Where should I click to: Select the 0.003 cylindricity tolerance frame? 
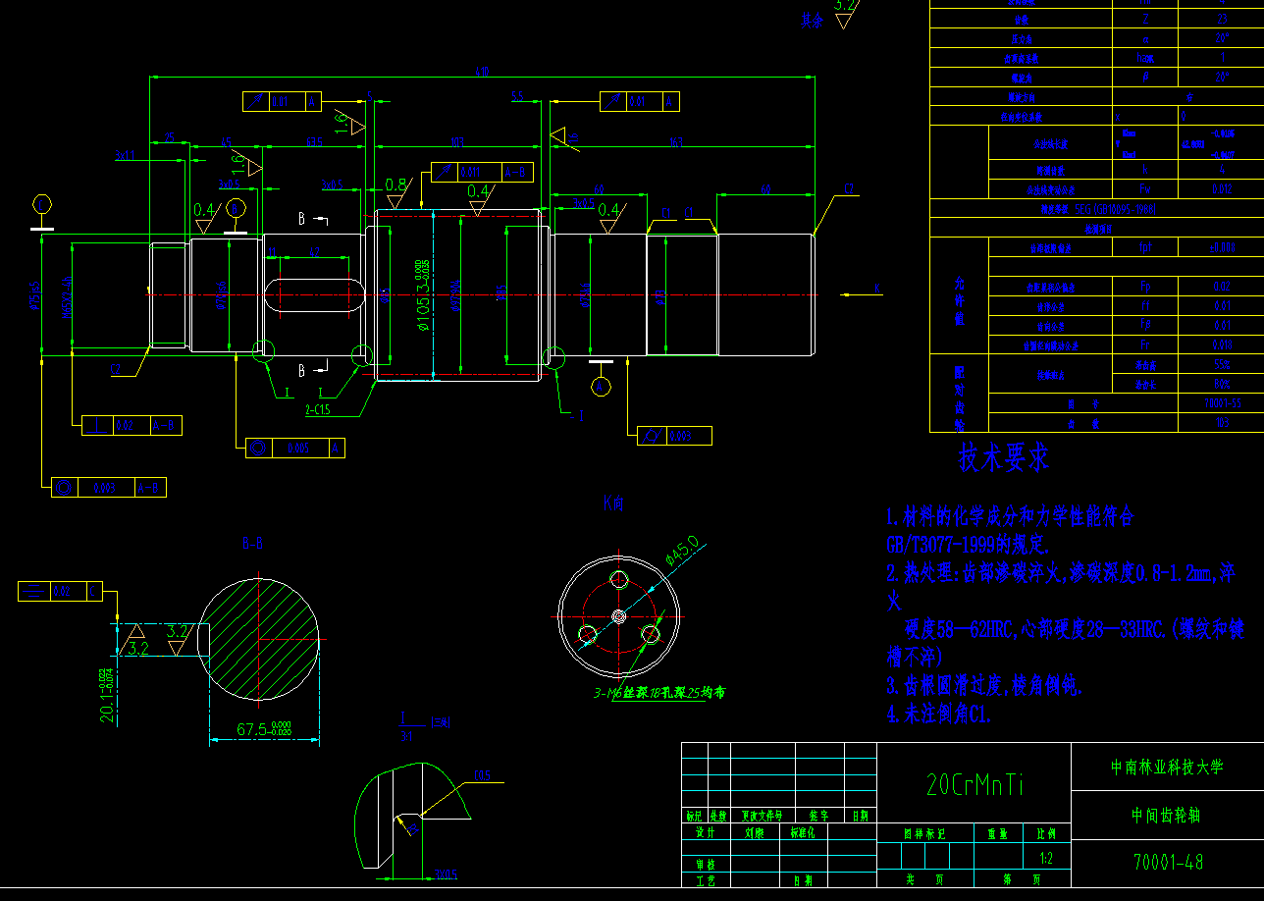(674, 436)
